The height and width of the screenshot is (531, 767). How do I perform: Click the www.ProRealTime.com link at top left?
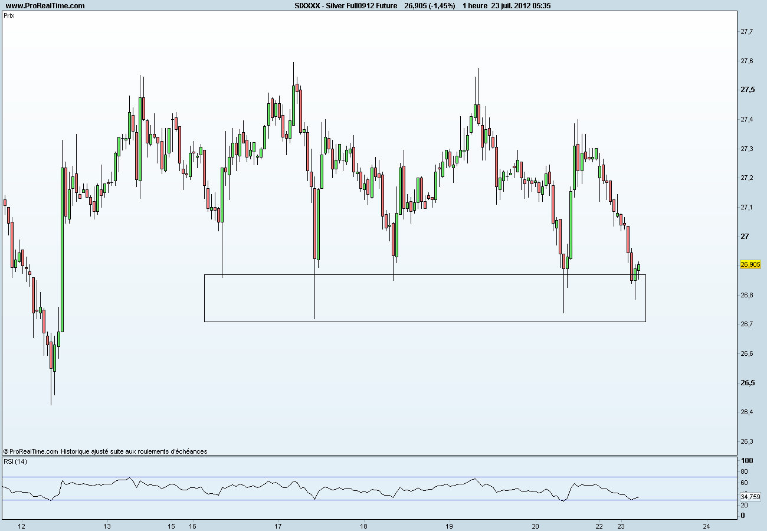click(x=45, y=6)
